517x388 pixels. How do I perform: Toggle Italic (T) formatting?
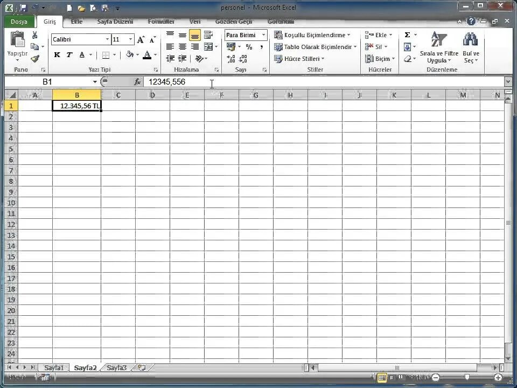[x=69, y=55]
